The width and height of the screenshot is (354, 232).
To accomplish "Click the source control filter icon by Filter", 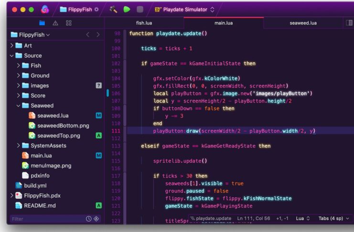I will 96,219.
